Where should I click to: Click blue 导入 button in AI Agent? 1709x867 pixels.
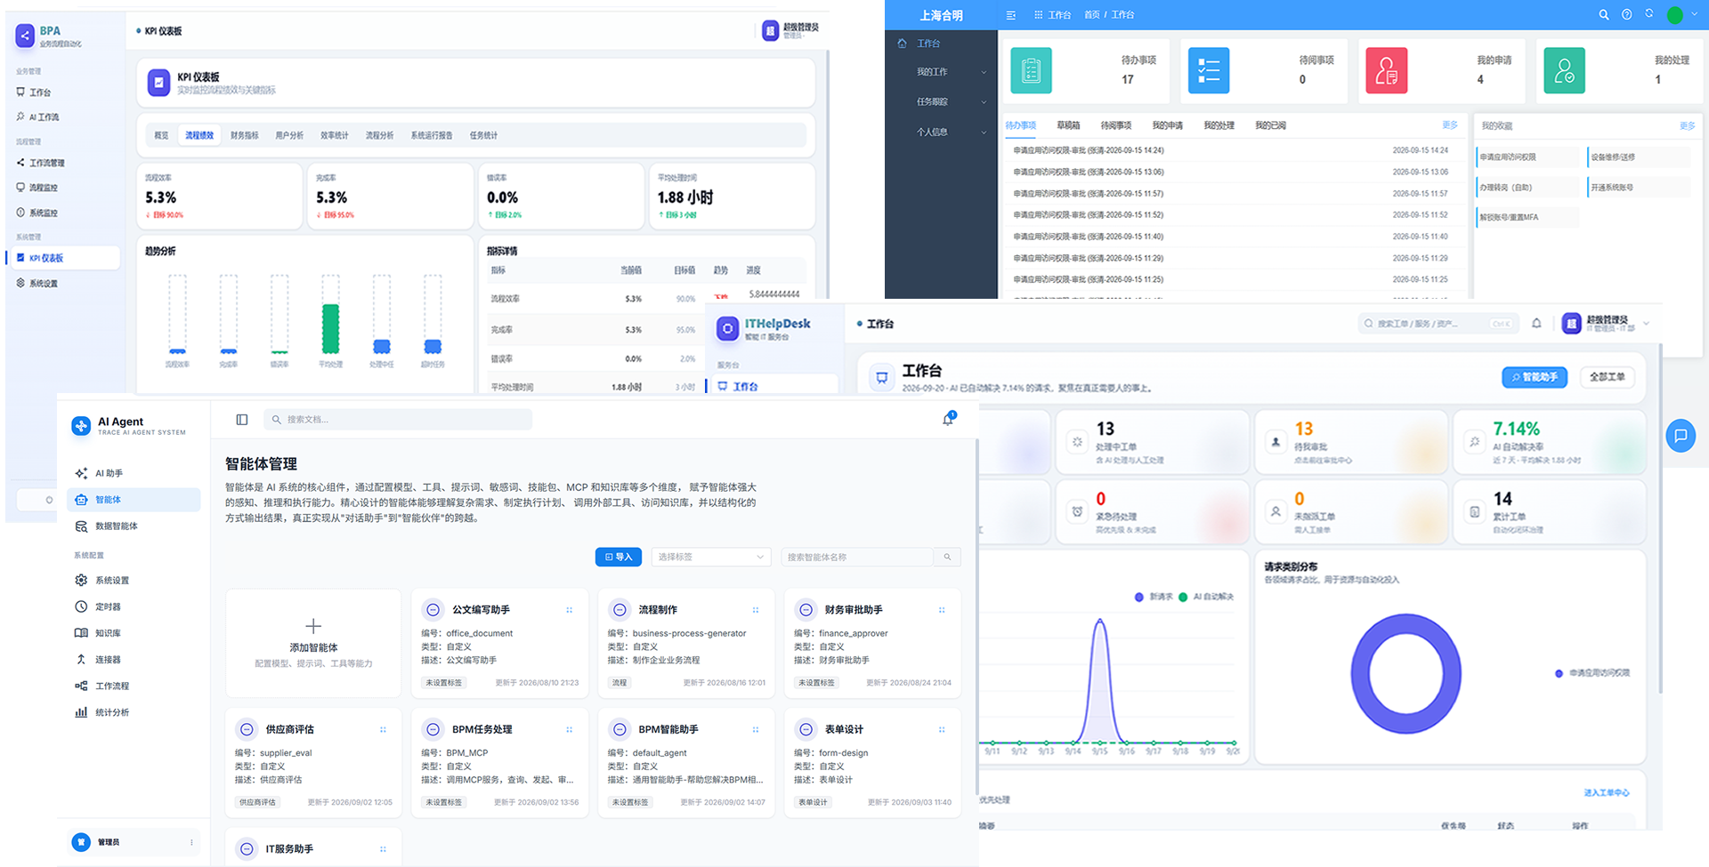(618, 557)
